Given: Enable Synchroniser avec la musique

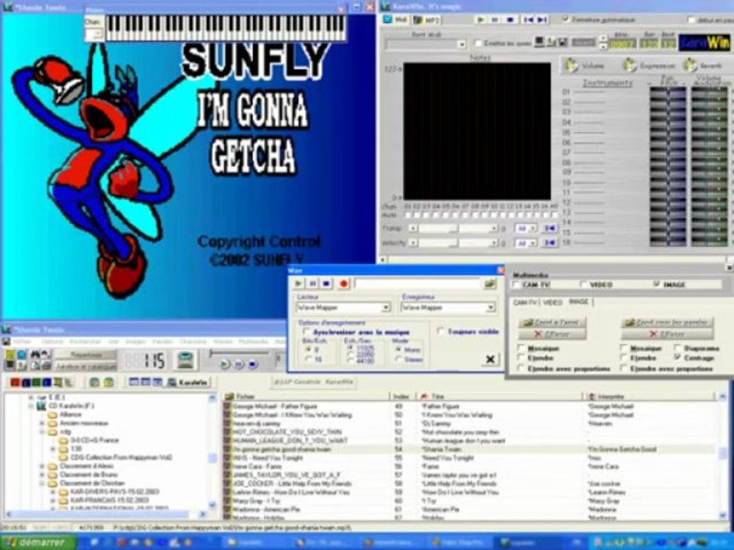Looking at the screenshot, I should coord(307,332).
